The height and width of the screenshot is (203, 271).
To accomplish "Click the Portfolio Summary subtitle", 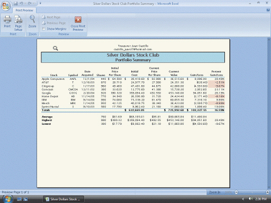I will point(133,60).
